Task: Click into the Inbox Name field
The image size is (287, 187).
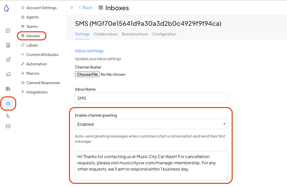Action: (151, 98)
